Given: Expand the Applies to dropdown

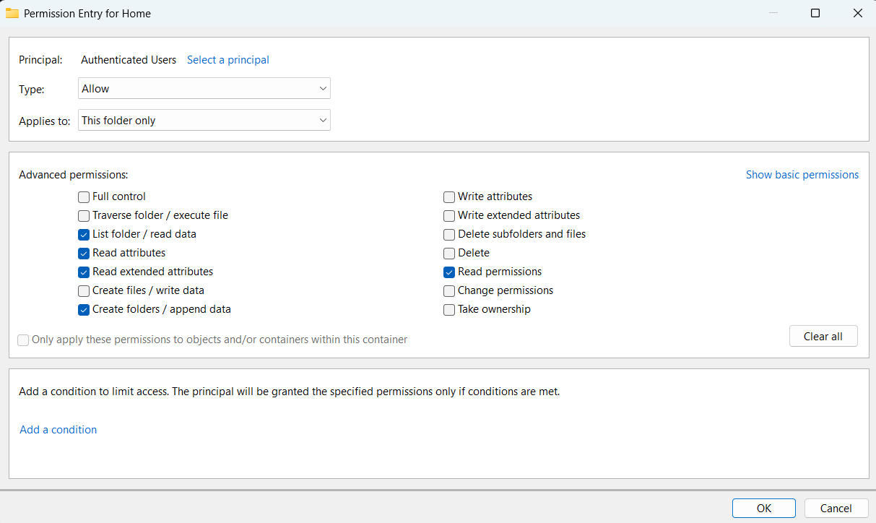Looking at the screenshot, I should pos(204,121).
